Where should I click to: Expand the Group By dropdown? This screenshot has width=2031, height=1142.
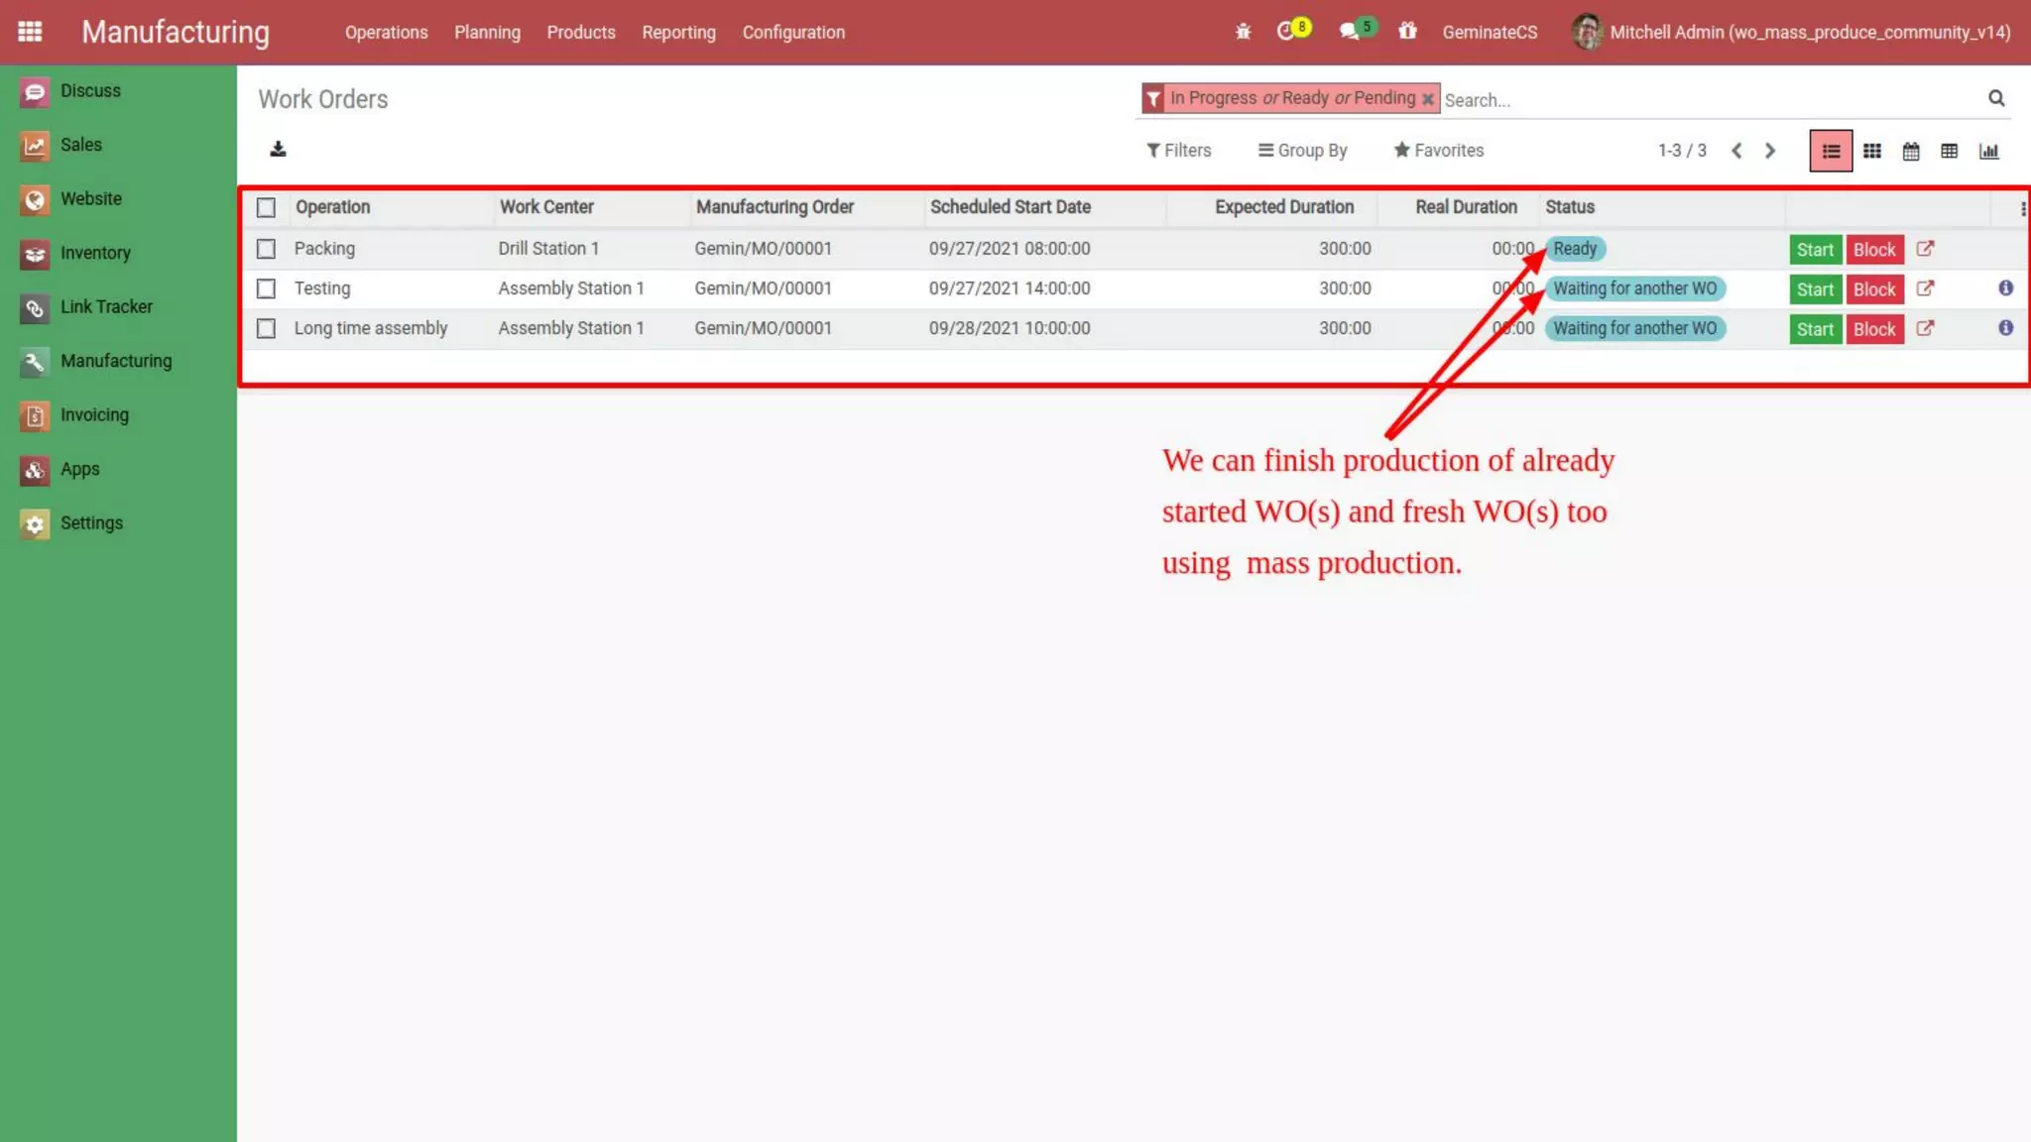coord(1302,151)
